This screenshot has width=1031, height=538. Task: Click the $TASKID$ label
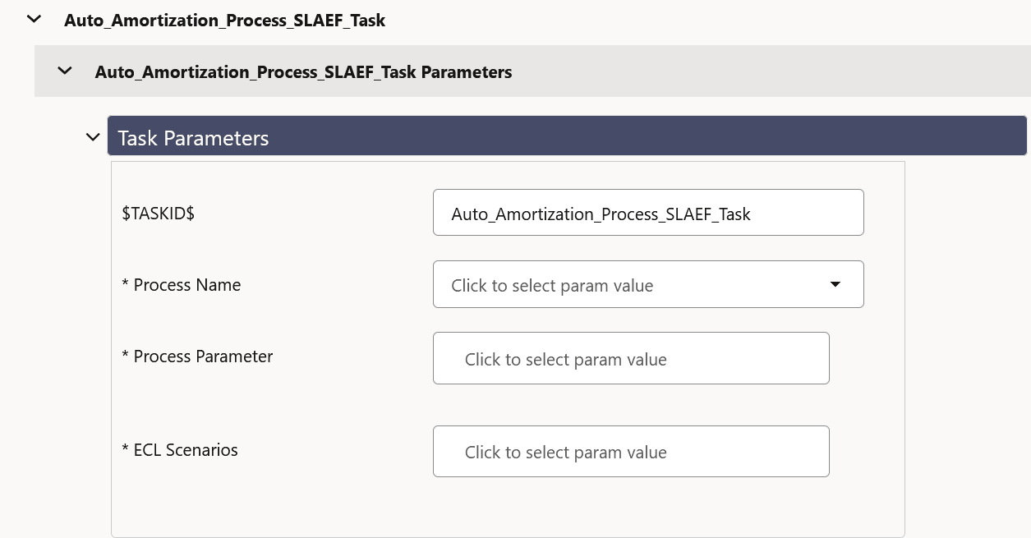click(x=158, y=212)
